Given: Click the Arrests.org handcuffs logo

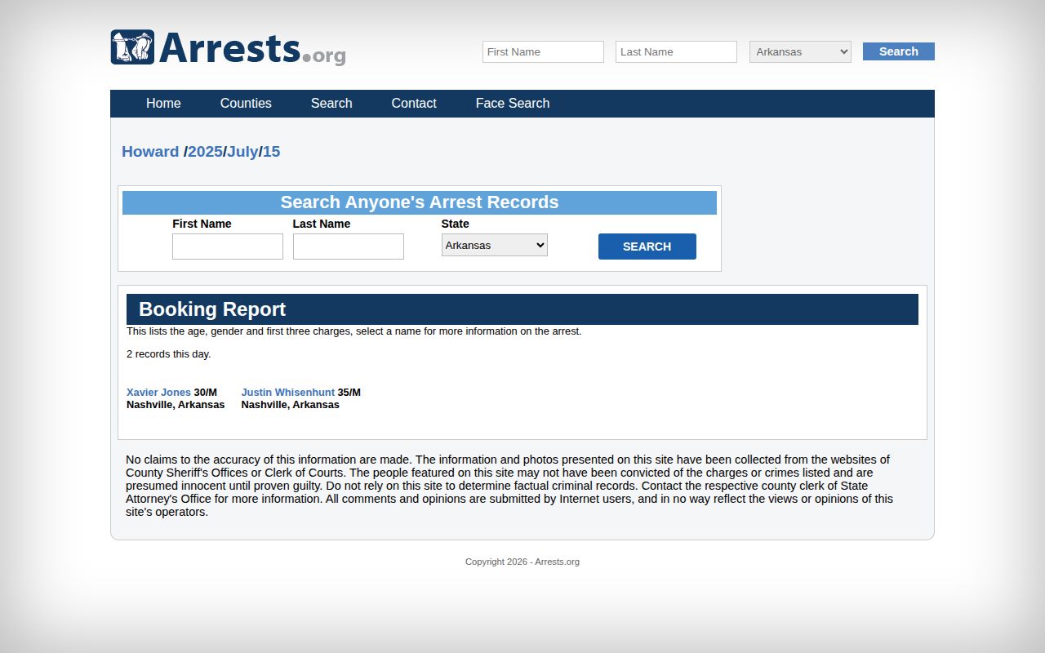Looking at the screenshot, I should [228, 48].
